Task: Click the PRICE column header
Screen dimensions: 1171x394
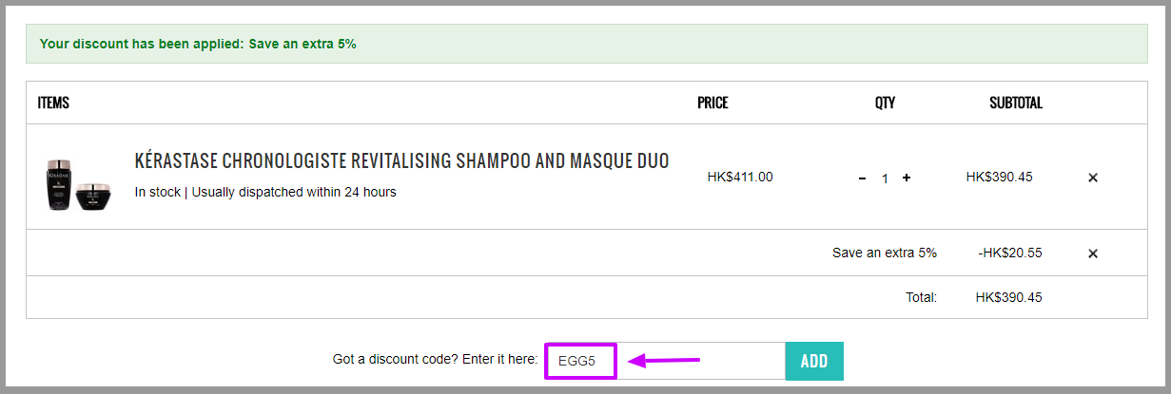Action: coord(712,103)
